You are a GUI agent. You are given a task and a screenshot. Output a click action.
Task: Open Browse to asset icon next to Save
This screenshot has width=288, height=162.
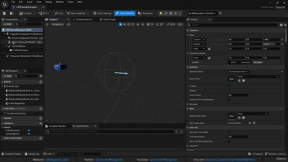point(12,13)
